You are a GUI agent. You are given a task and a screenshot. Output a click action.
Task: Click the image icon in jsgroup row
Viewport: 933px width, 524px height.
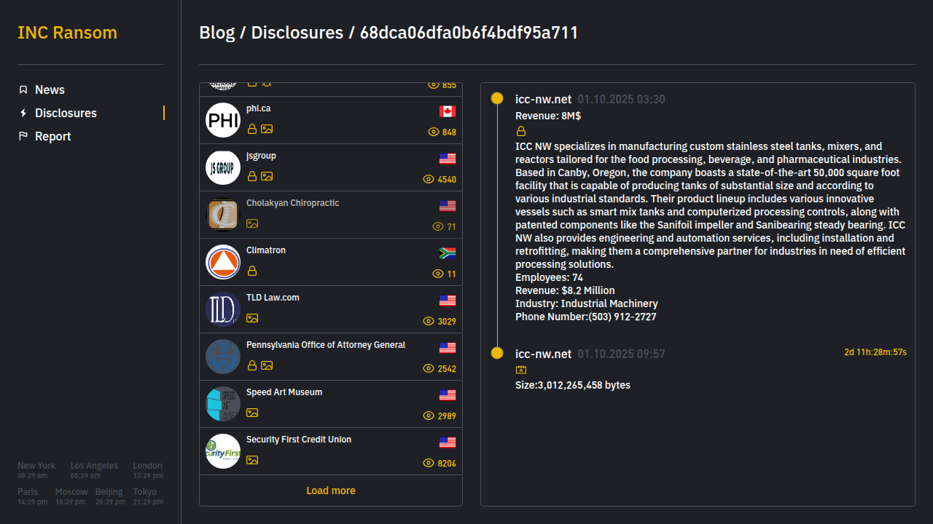267,176
